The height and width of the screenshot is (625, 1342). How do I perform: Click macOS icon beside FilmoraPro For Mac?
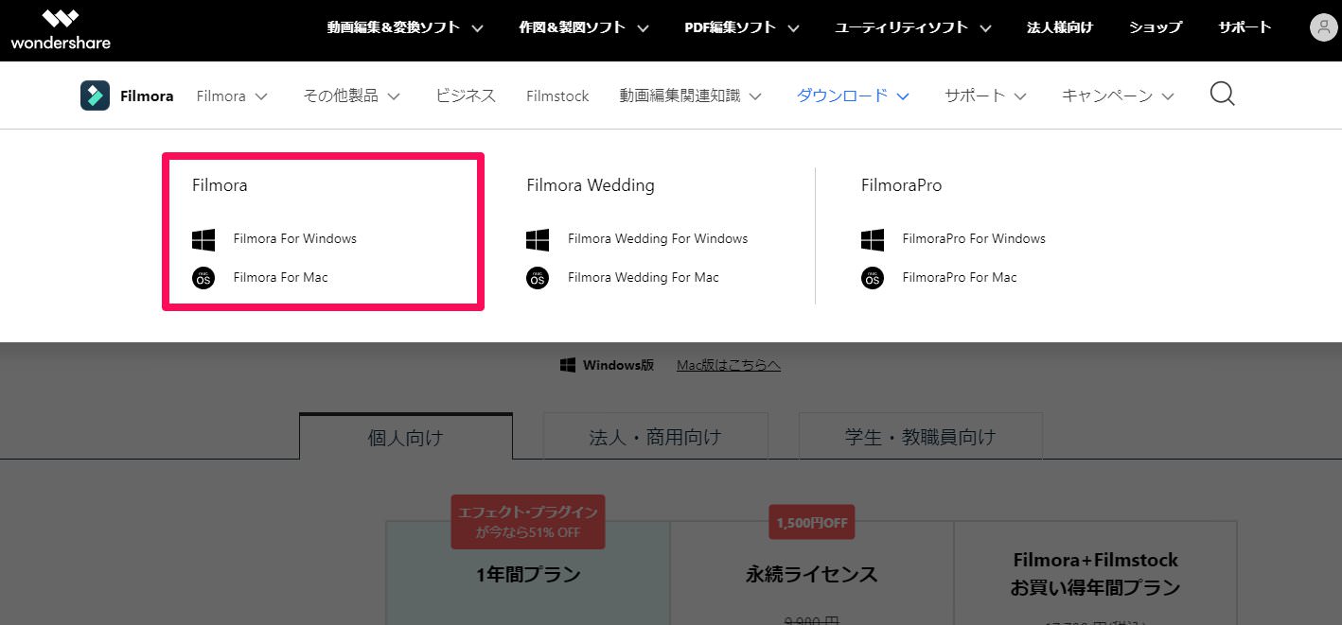873,278
